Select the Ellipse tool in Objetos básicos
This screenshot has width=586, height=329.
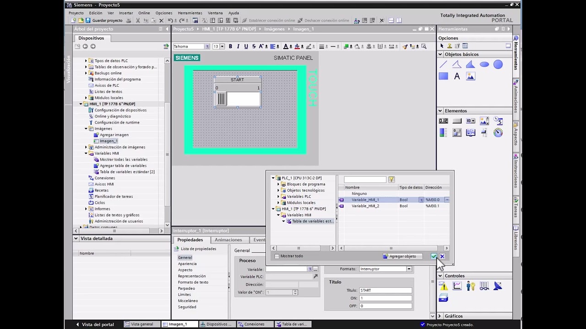(484, 65)
